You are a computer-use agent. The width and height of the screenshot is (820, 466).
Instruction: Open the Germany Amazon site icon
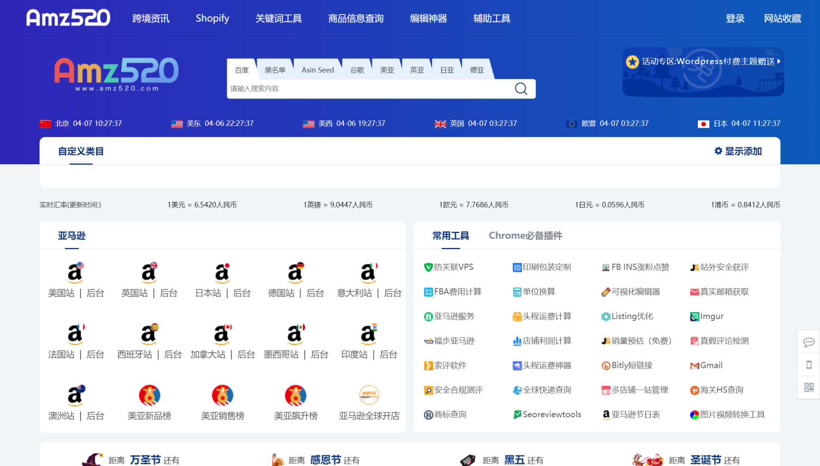pos(296,273)
